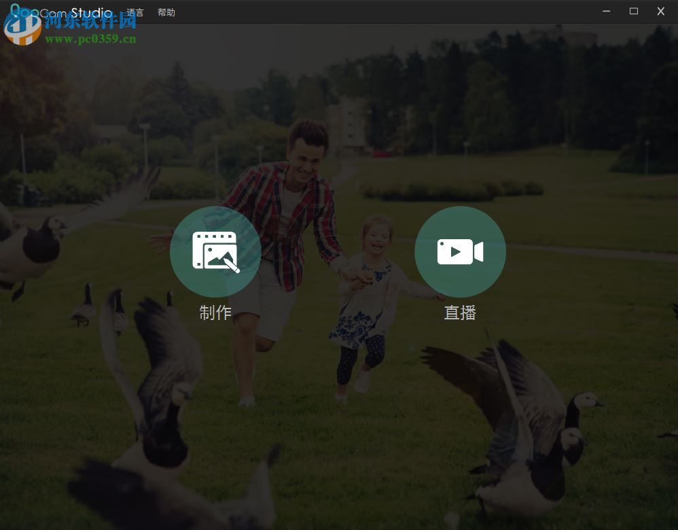Screen dimensions: 678x530
Task: Open video production via the filmstrip icon
Action: point(216,251)
